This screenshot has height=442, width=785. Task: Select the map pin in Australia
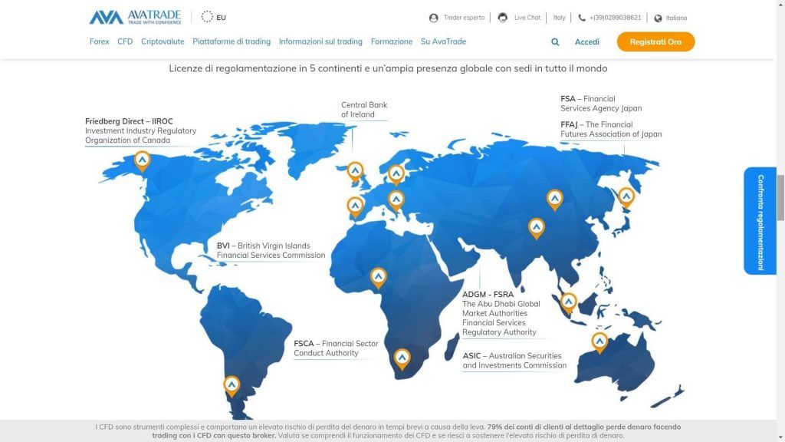point(599,342)
